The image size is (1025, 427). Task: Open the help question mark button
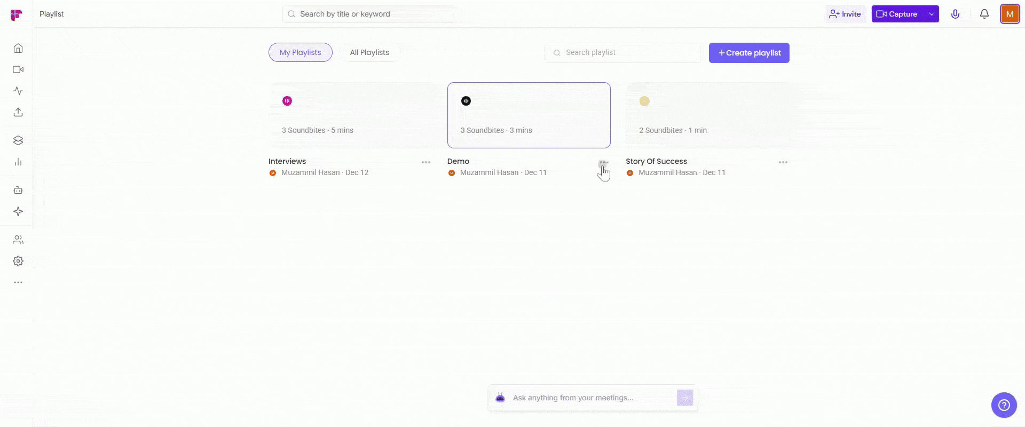pos(1004,405)
